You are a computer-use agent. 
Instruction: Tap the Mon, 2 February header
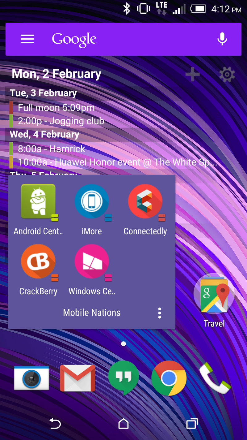[57, 74]
